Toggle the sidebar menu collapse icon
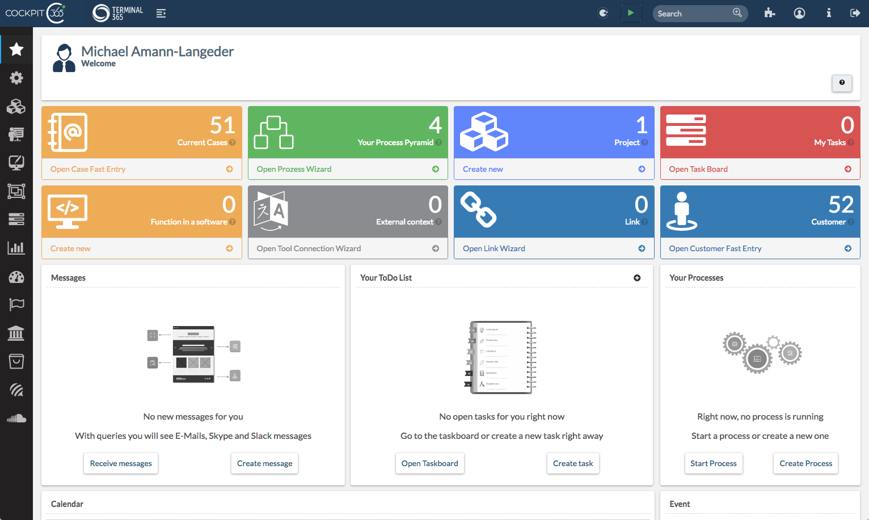 [x=161, y=13]
